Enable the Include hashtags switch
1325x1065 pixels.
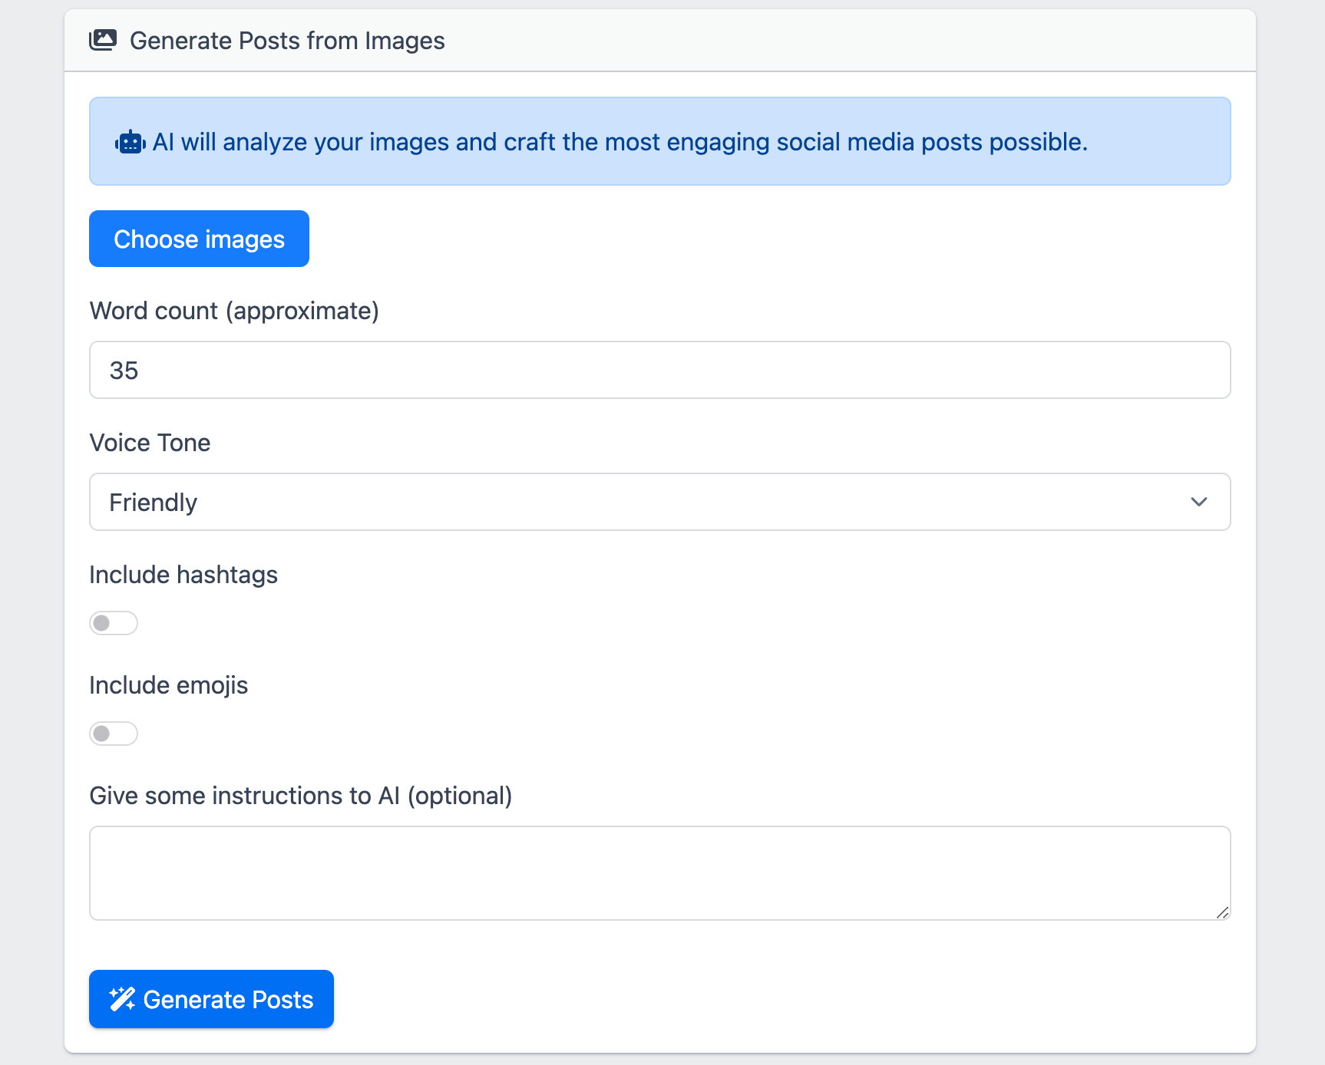(114, 623)
